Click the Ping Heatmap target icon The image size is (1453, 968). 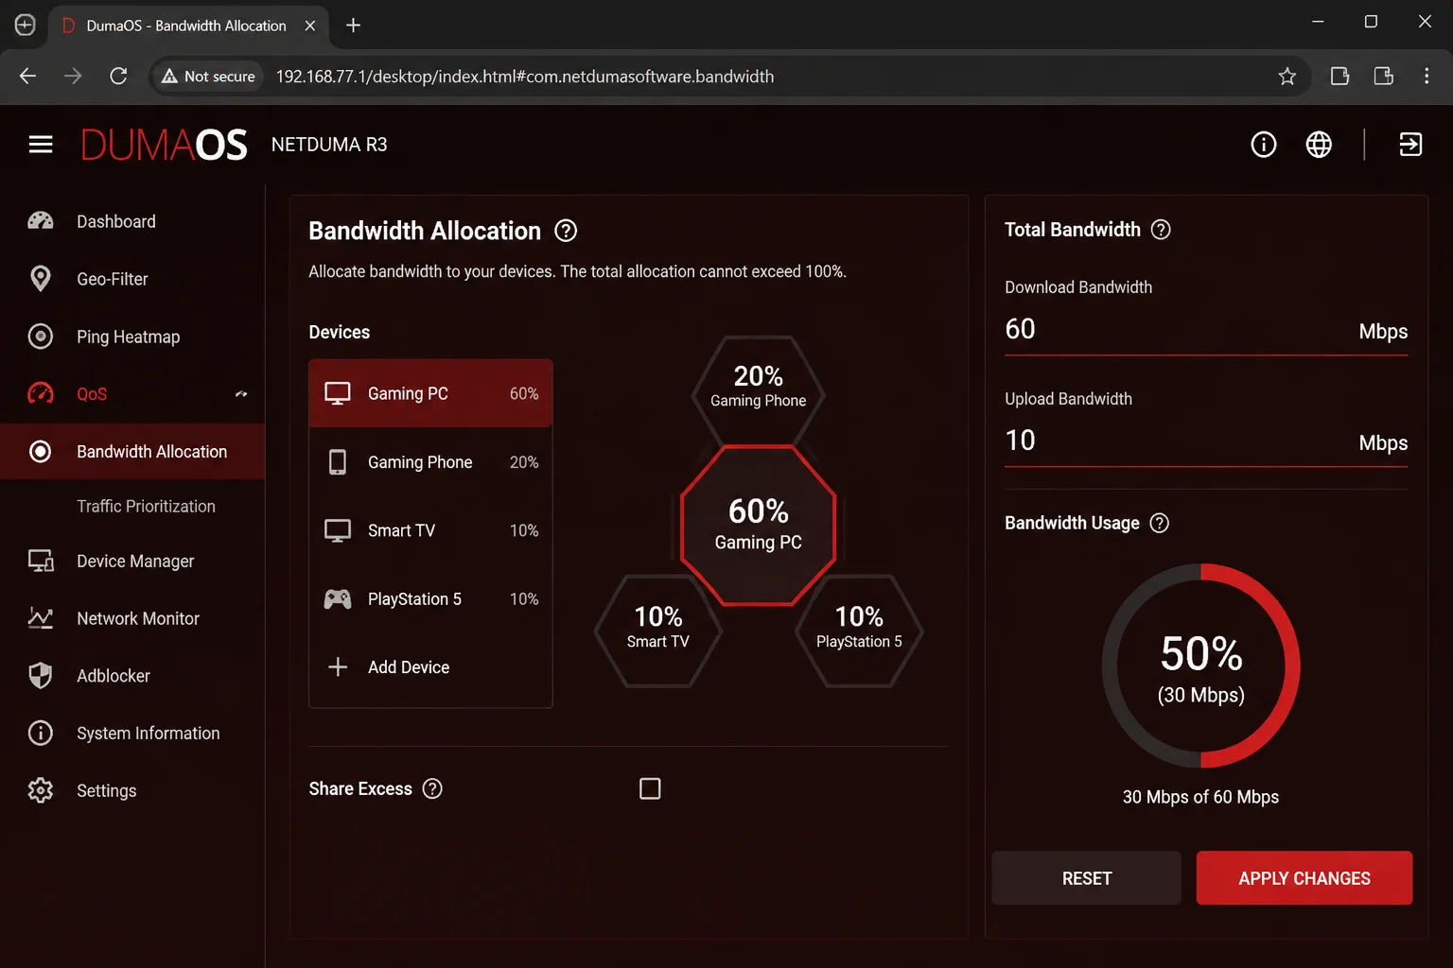pos(41,337)
